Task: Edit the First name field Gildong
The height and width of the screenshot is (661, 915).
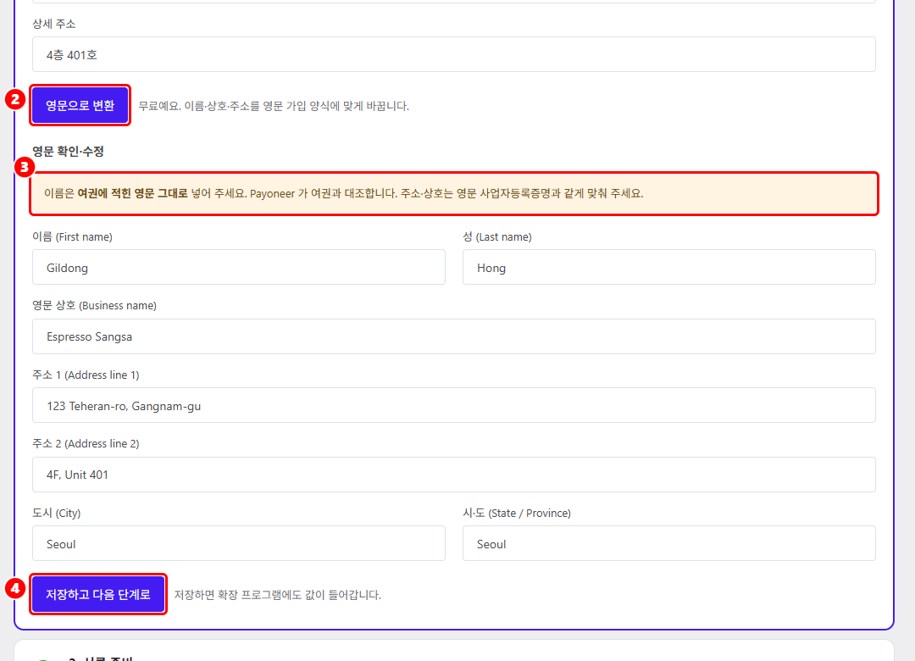Action: pos(239,268)
